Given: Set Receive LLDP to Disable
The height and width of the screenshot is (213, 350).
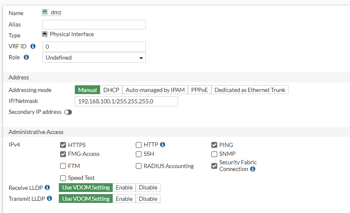Looking at the screenshot, I should [148, 187].
